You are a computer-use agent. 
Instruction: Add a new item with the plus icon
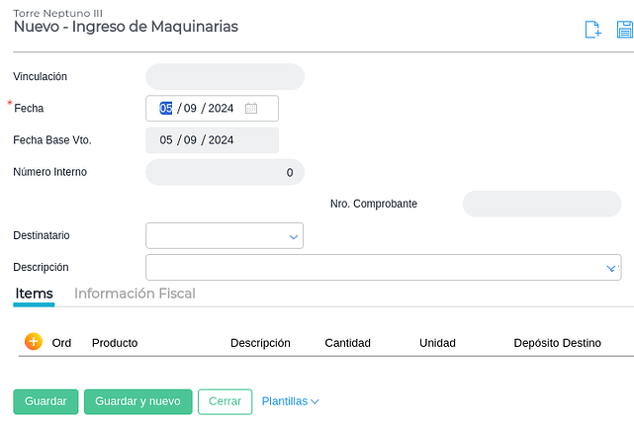tap(33, 342)
